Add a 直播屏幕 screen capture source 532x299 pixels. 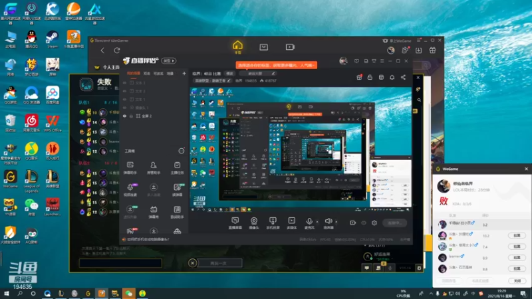coord(235,223)
